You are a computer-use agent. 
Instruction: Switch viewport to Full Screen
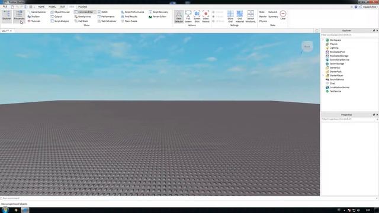(x=188, y=17)
